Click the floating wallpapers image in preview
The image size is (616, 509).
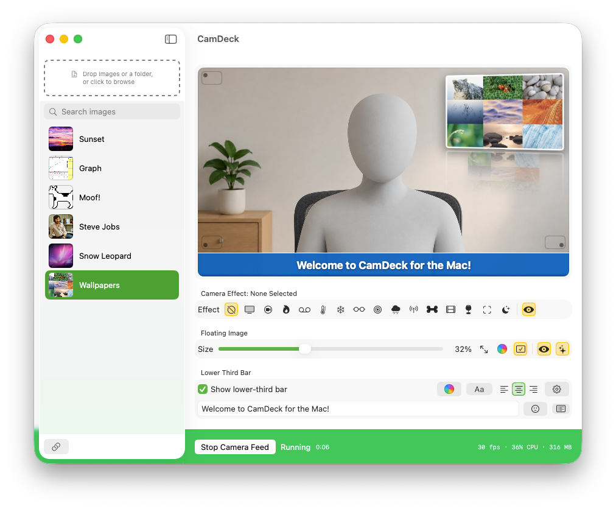coord(505,111)
